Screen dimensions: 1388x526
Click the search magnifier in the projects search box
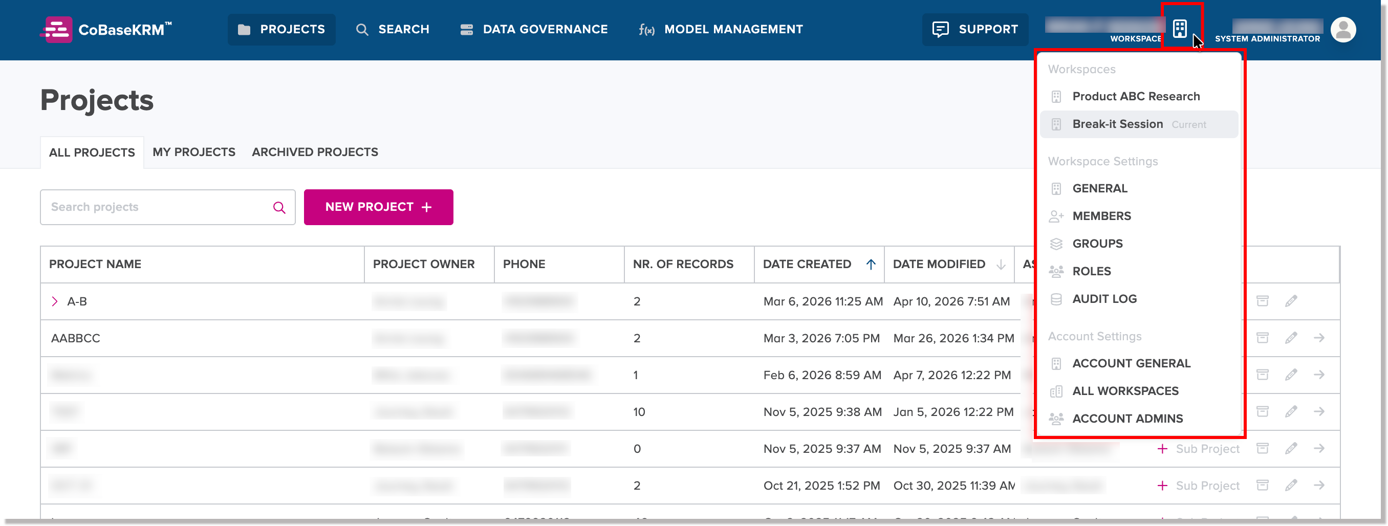coord(279,208)
